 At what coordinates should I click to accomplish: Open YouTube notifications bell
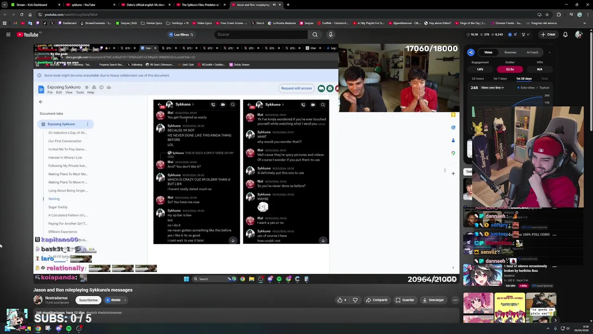[565, 34]
